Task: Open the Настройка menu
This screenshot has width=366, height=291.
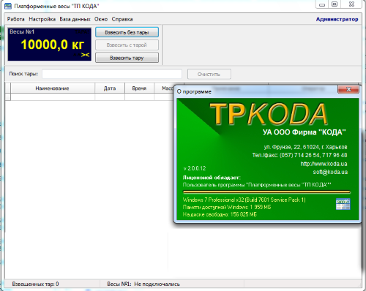Action: [x=42, y=19]
